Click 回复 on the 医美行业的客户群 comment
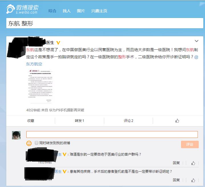 tap(176, 163)
